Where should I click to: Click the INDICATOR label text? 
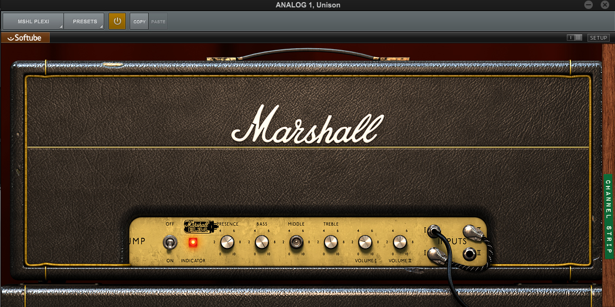coord(193,261)
